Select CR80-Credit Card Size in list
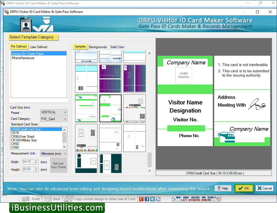Viewport: 277px width, 213px height. pos(36,129)
